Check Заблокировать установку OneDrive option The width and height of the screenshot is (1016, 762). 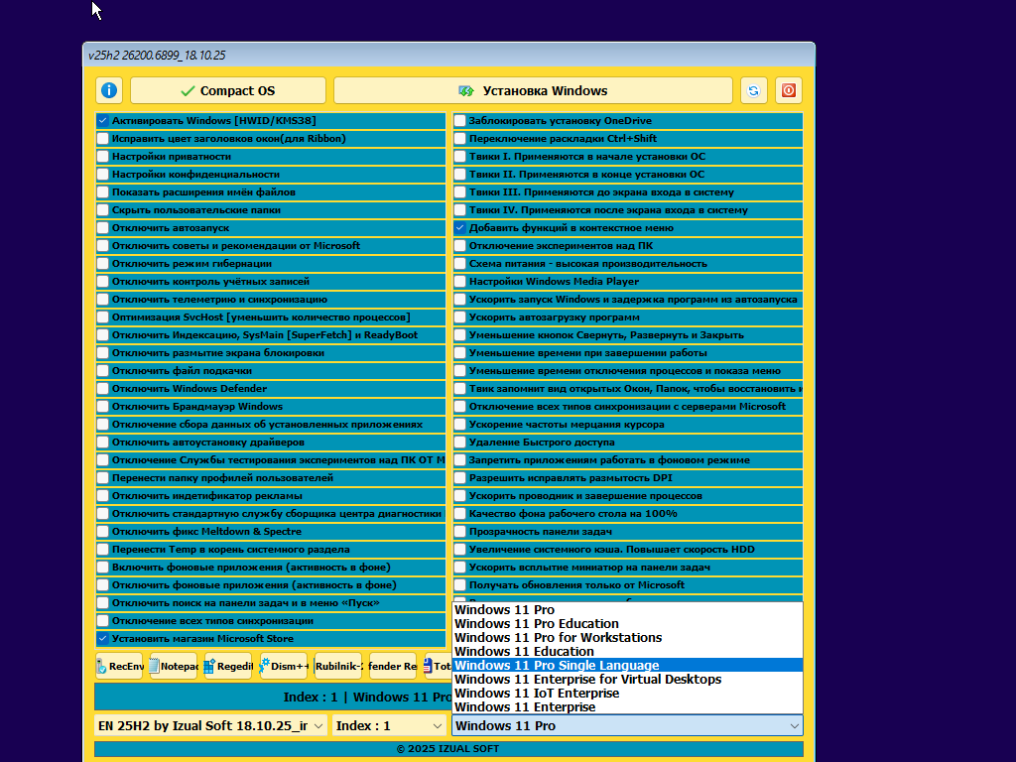460,121
